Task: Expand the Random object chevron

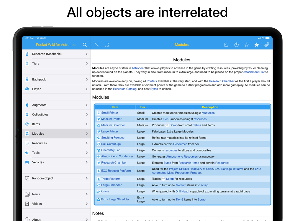Action: (x=87, y=178)
